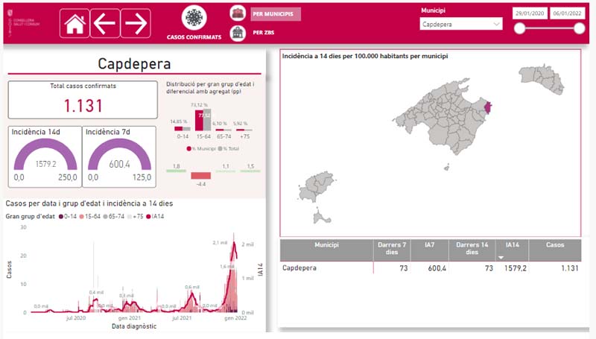This screenshot has width=596, height=339.
Task: Toggle the 0-14 age group legend
Action: (x=68, y=216)
